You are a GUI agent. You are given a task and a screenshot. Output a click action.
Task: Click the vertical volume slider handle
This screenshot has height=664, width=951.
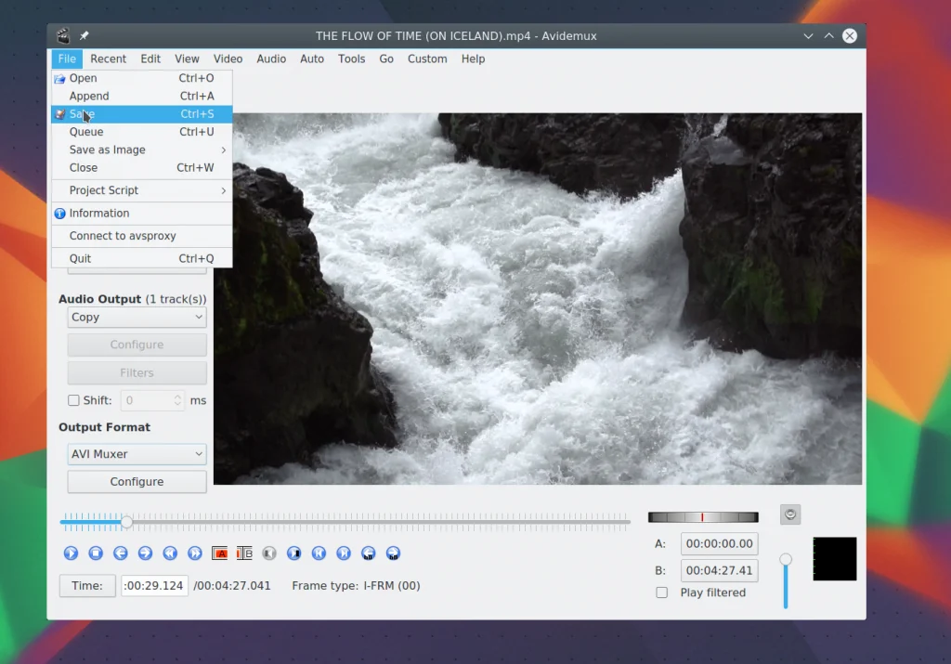tap(786, 559)
